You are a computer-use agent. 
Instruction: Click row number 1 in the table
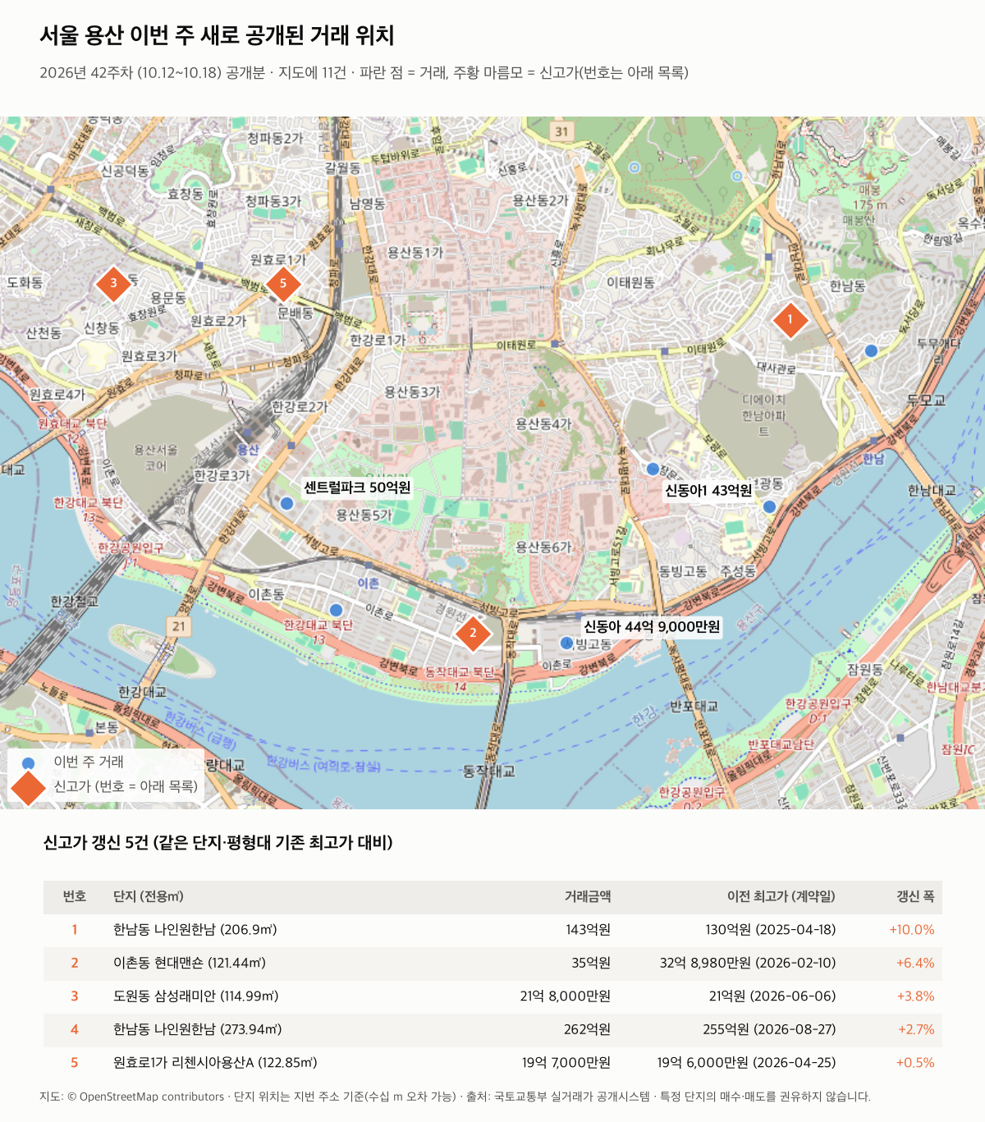point(75,930)
